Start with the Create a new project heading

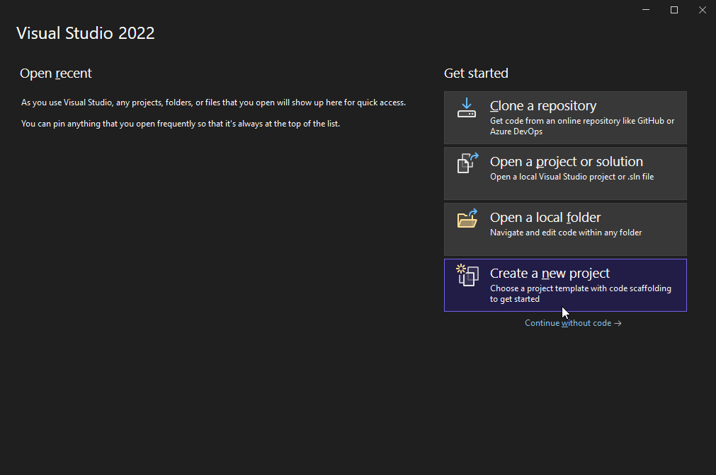pyautogui.click(x=550, y=274)
